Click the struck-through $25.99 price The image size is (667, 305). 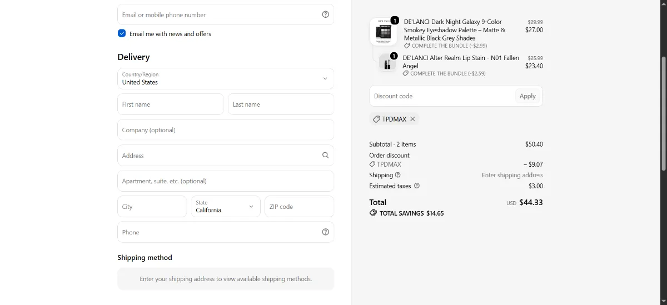coord(535,58)
